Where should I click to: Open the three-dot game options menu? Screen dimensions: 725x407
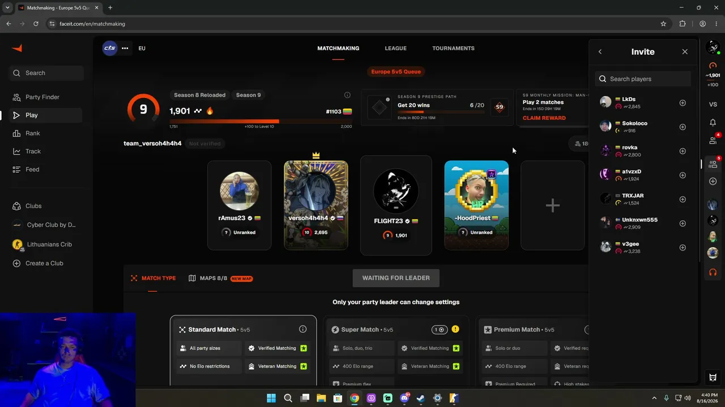coord(125,48)
